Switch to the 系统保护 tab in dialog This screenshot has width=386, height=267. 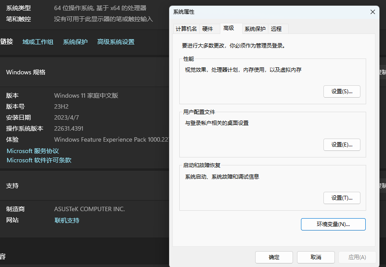click(x=255, y=29)
